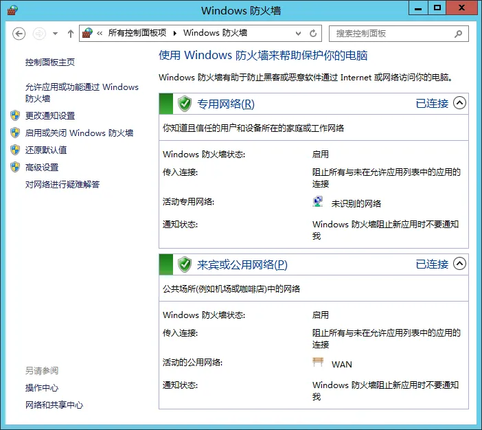
Task: Click the search magnifier icon
Action: 459,34
